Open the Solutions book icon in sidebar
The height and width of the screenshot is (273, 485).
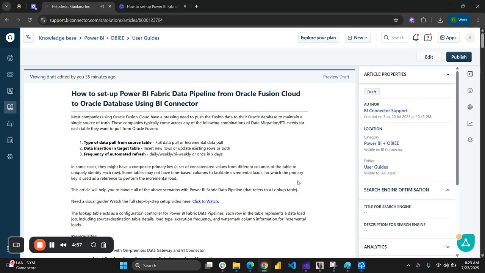(x=10, y=107)
